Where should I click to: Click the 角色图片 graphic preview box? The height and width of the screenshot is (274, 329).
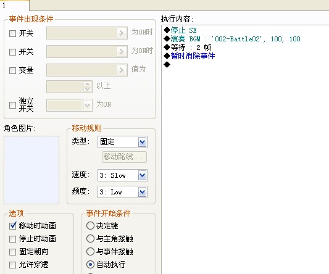31,170
